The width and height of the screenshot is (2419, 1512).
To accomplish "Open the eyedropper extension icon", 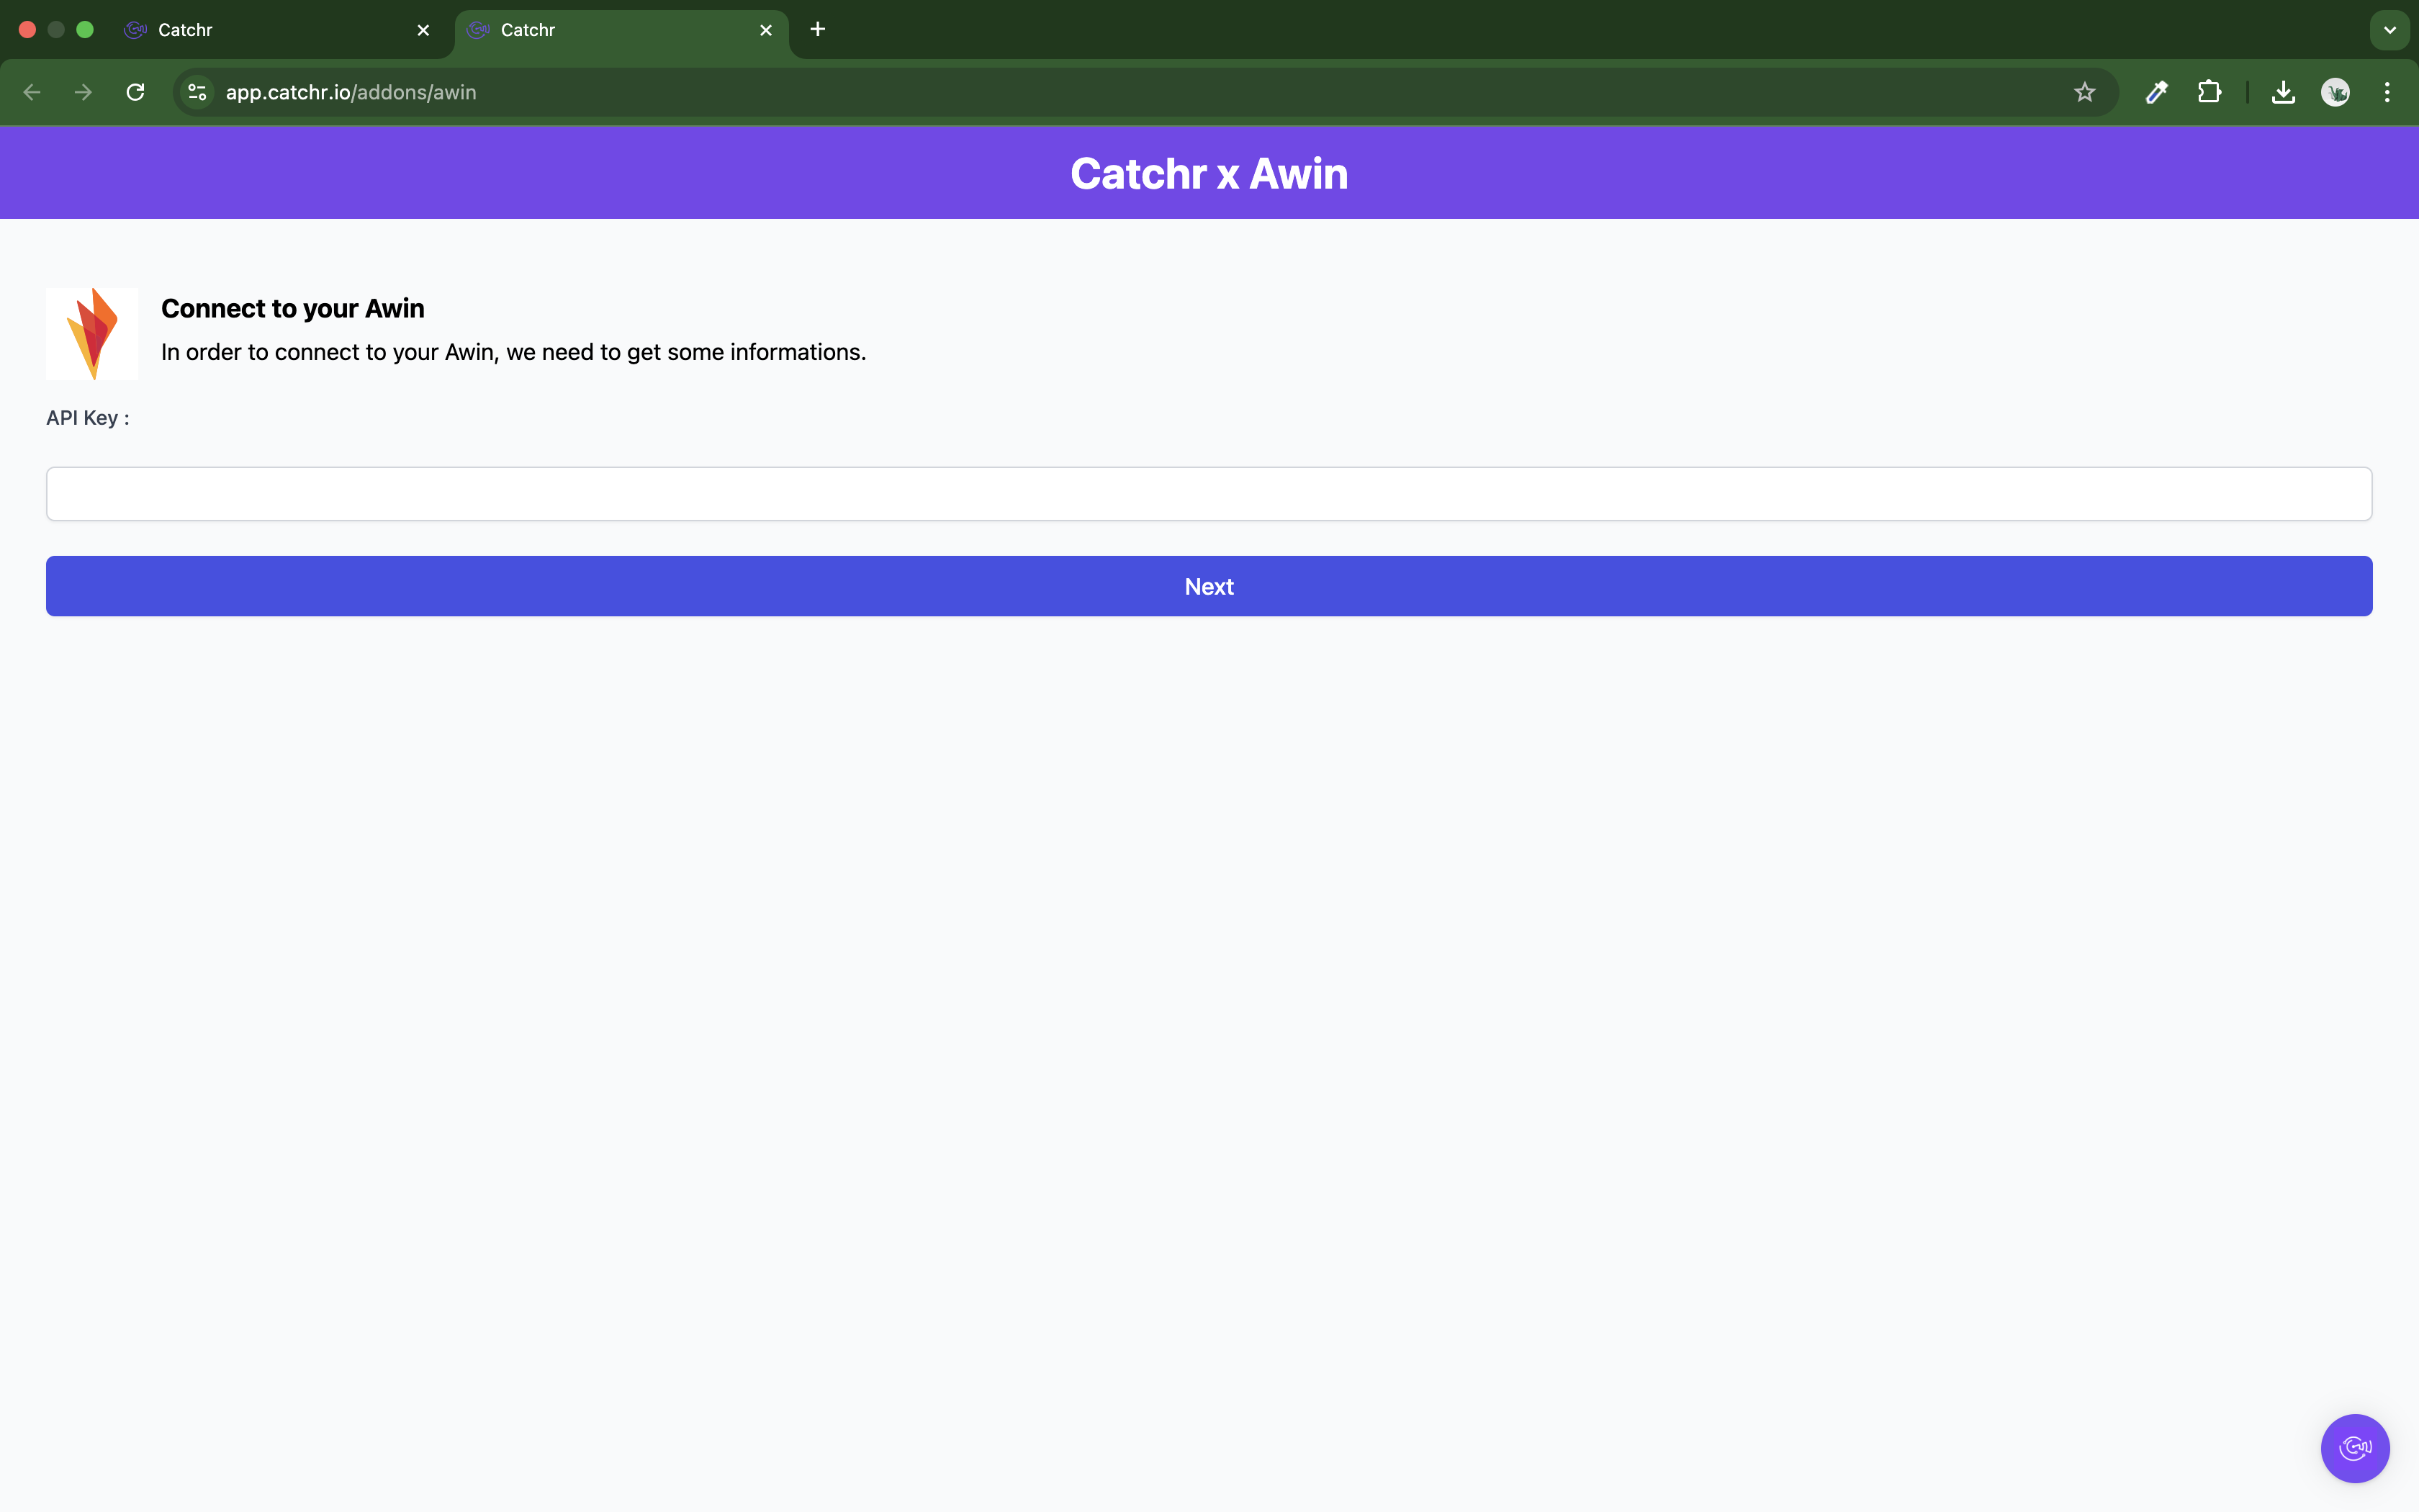I will (x=2156, y=92).
